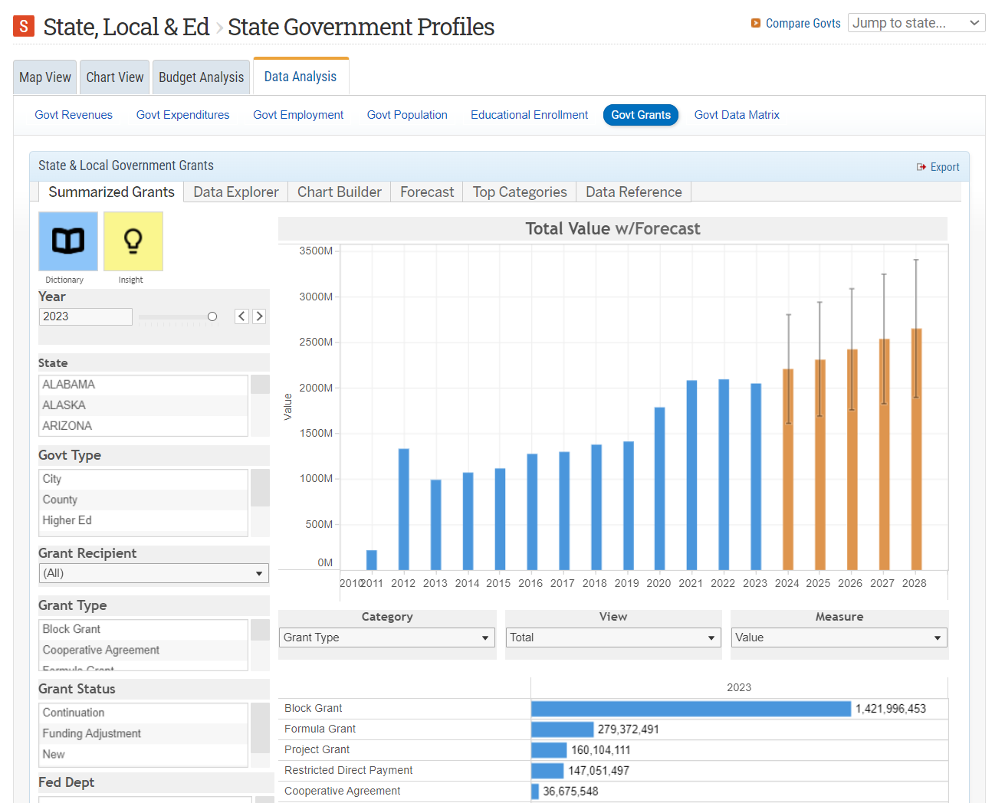Viewport: 1005px width, 803px height.
Task: Open the Insight panel
Action: [133, 241]
